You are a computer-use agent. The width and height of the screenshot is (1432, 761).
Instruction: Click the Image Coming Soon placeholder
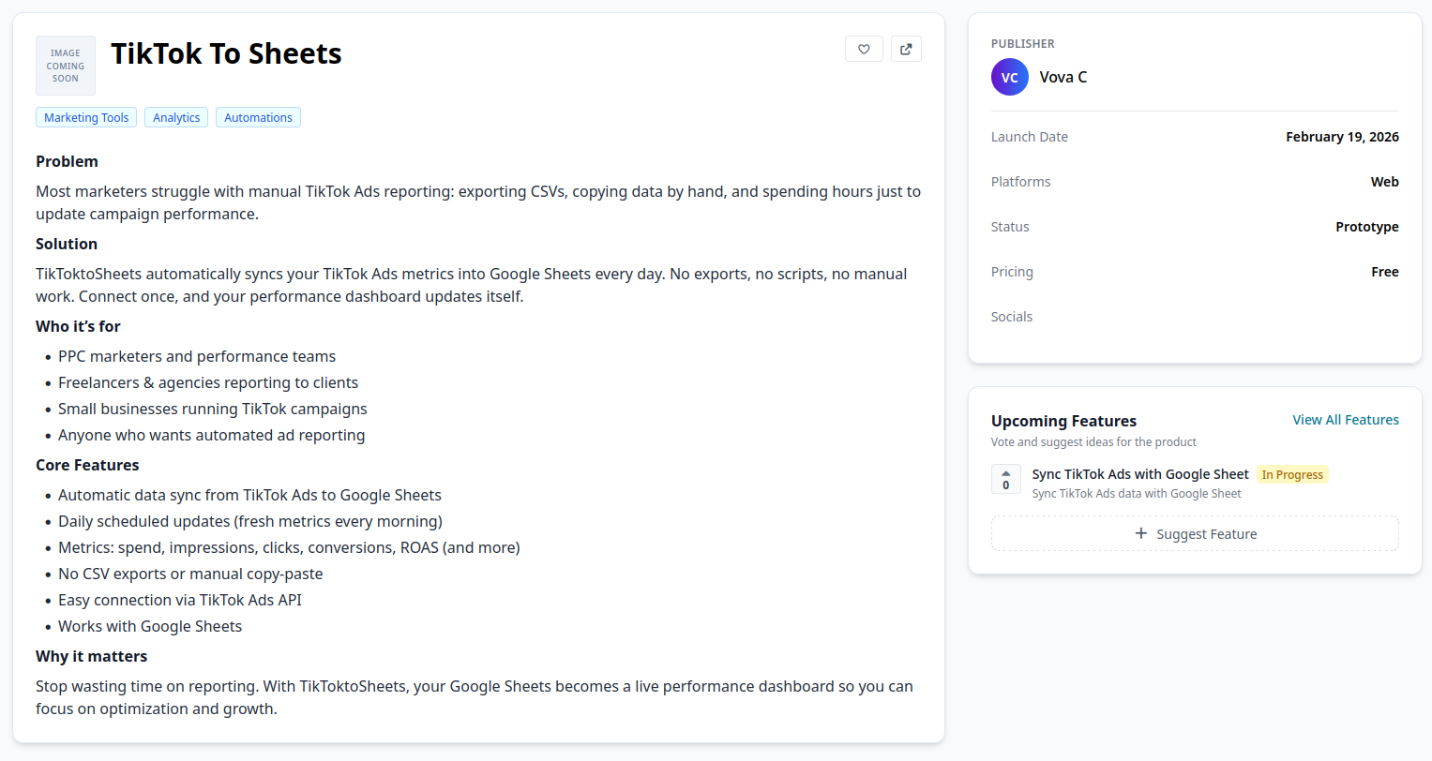point(65,65)
